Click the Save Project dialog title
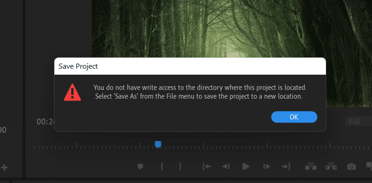Screen dimensions: 372x183 click(x=78, y=66)
